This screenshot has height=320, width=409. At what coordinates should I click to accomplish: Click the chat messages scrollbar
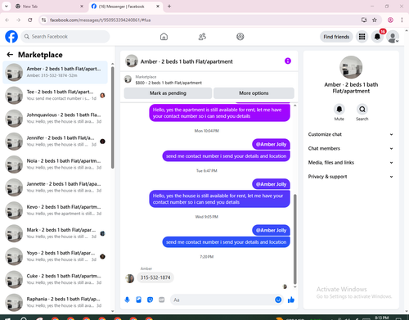click(294, 239)
